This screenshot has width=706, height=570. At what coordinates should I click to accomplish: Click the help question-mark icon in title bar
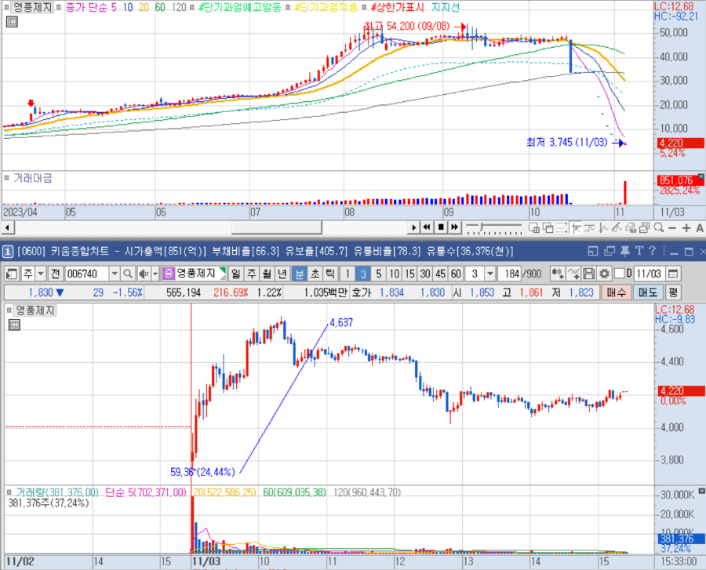coord(653,251)
